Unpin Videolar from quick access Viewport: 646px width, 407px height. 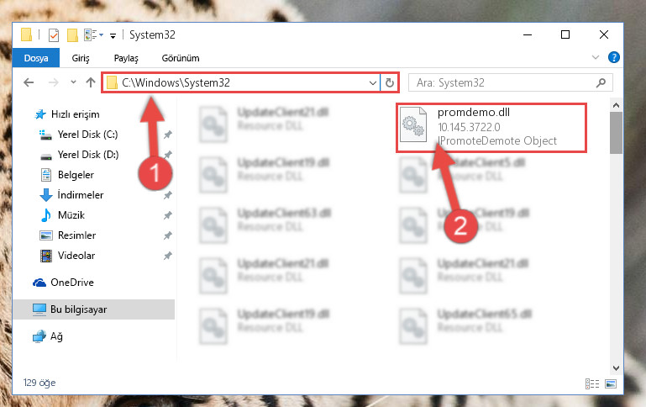[x=168, y=256]
